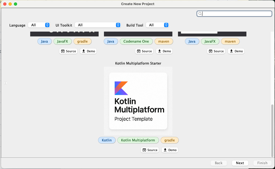Click the Java tag of the JavaFX maven template
Screen dimensions: 275x169
coord(192,42)
